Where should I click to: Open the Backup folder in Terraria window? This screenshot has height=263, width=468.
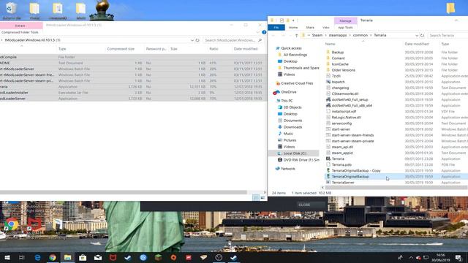[x=338, y=52]
